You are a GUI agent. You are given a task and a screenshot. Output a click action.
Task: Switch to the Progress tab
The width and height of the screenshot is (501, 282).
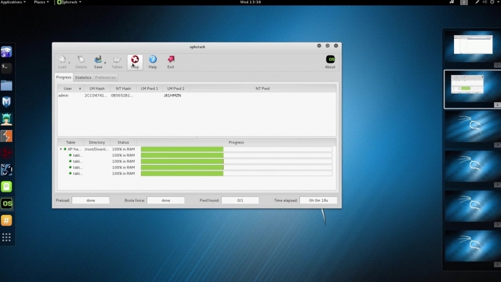(64, 77)
